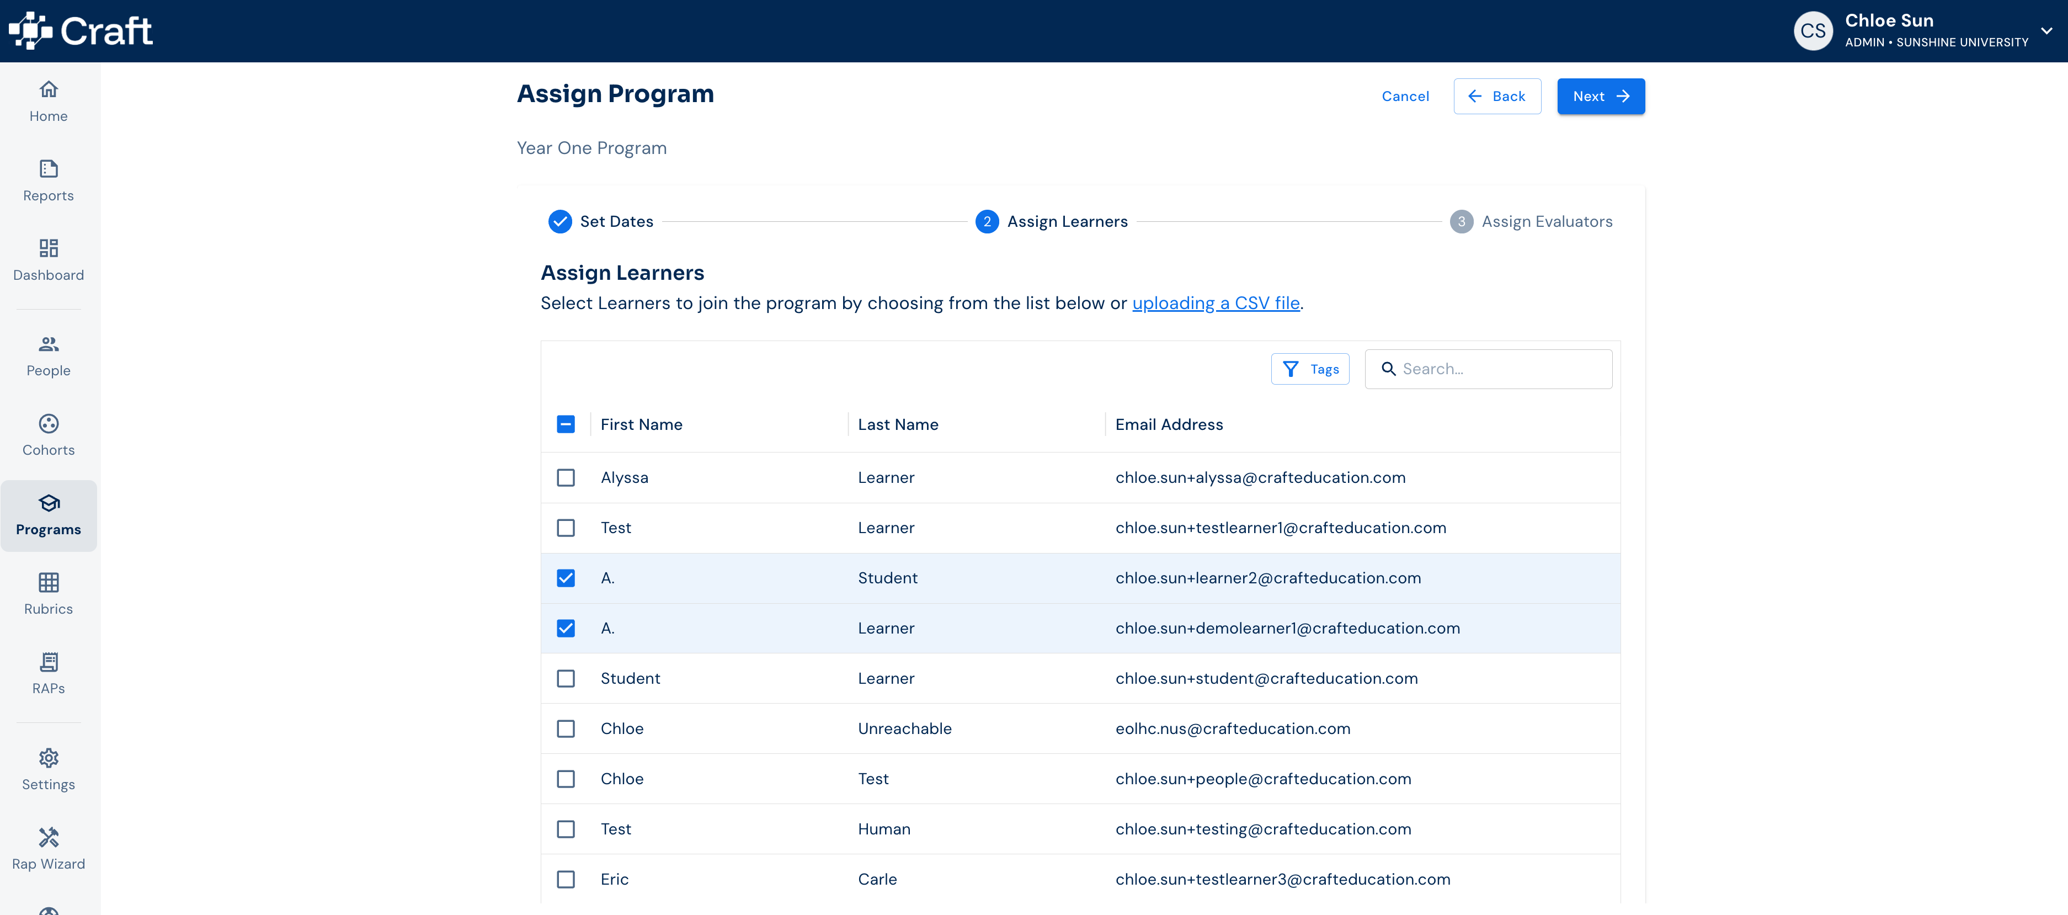Toggle the select-all header checkbox
The height and width of the screenshot is (915, 2068).
[x=566, y=424]
